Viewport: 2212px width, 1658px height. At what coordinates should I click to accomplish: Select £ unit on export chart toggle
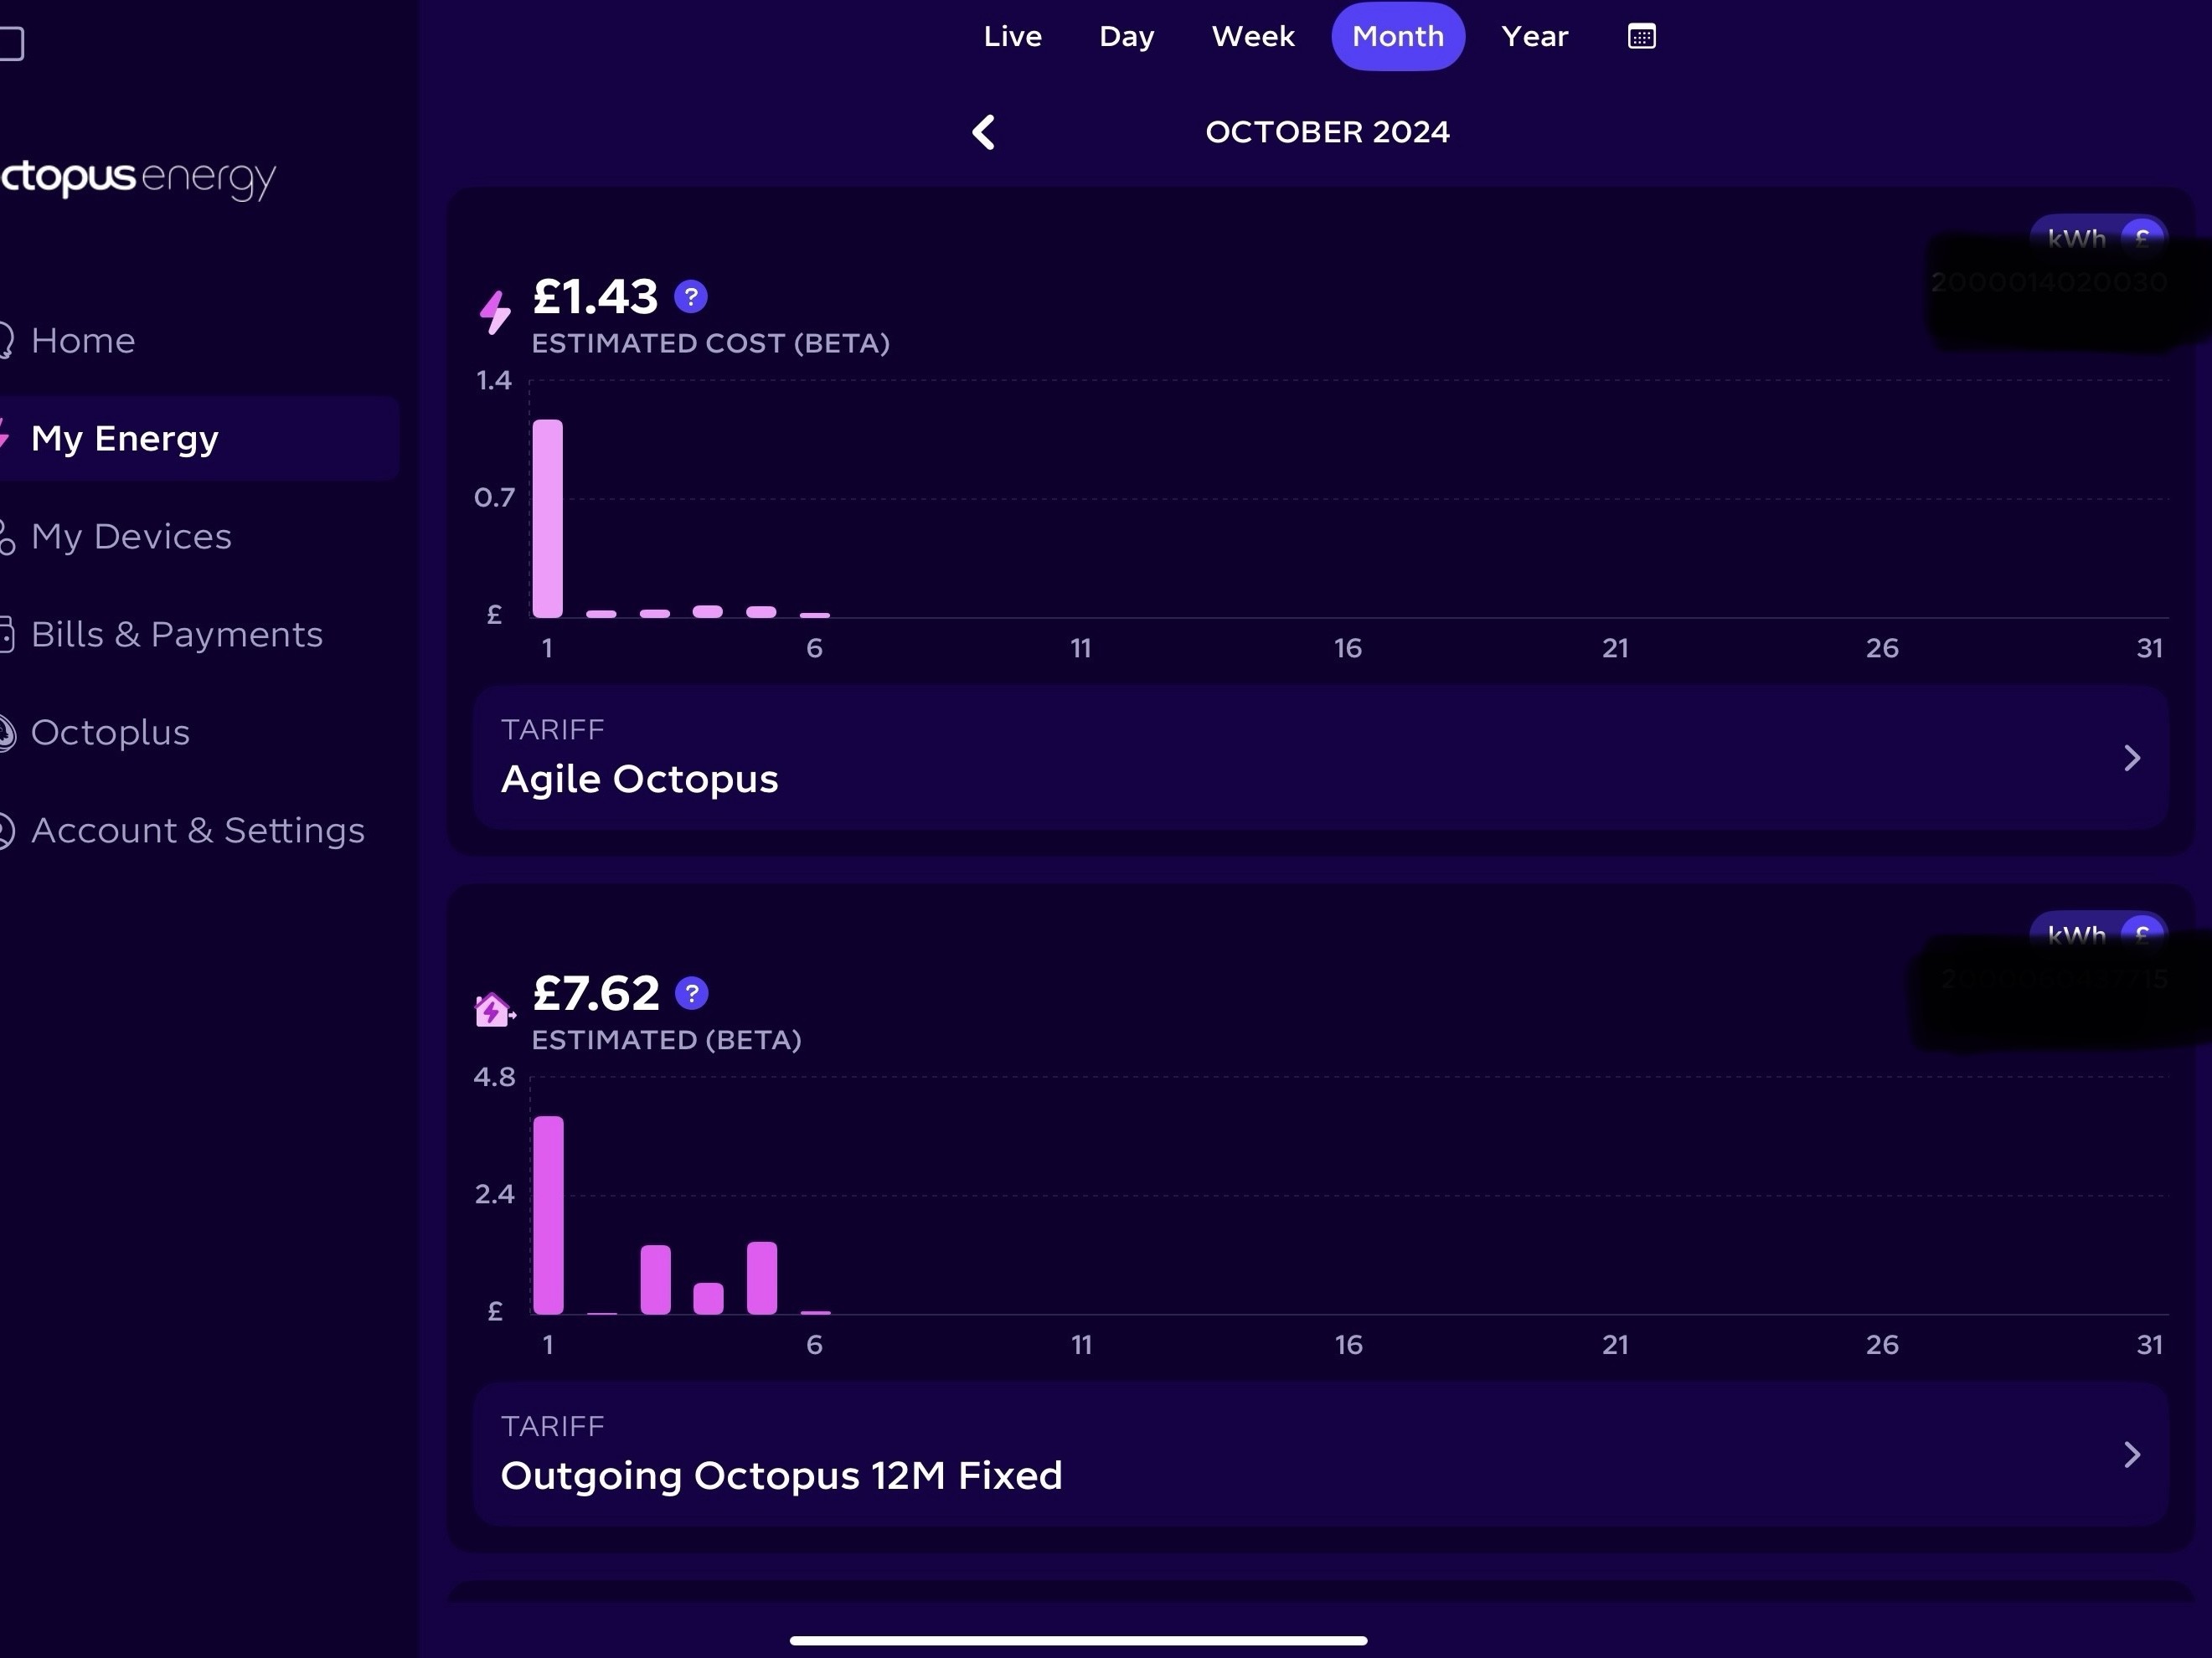pos(2142,935)
